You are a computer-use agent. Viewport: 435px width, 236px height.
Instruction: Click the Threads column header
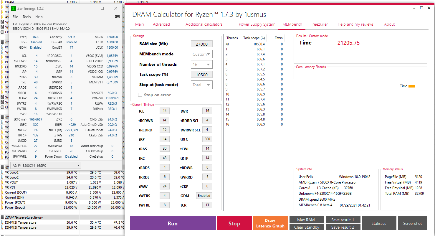(232, 38)
